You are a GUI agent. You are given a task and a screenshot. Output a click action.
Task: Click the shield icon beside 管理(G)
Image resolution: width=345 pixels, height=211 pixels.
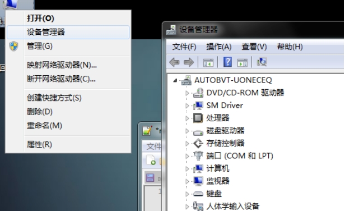(13, 47)
